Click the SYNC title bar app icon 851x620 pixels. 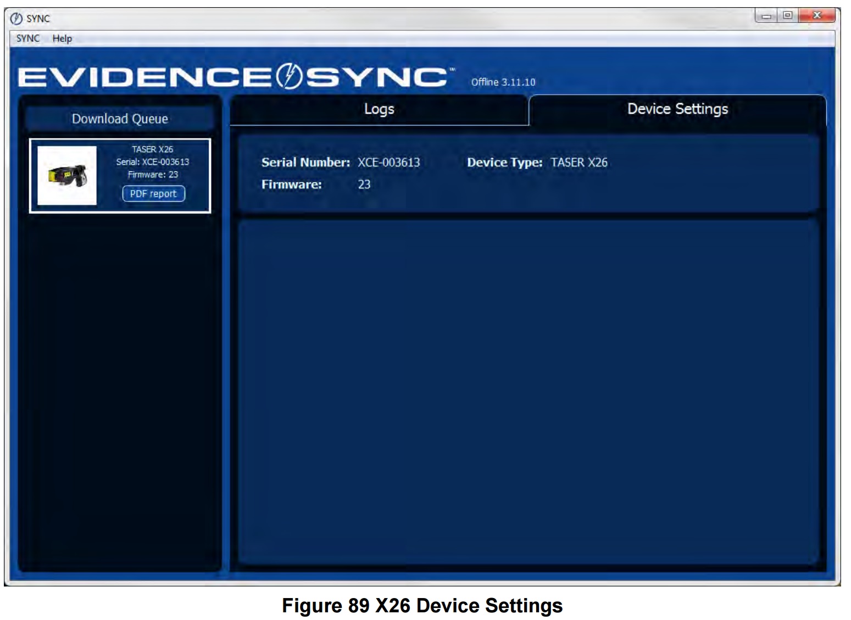coord(16,19)
